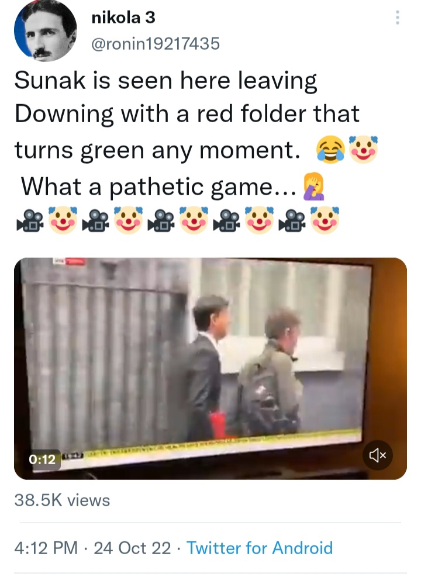Open the 'Twitter for Android' source link
The width and height of the screenshot is (421, 577).
(x=260, y=548)
